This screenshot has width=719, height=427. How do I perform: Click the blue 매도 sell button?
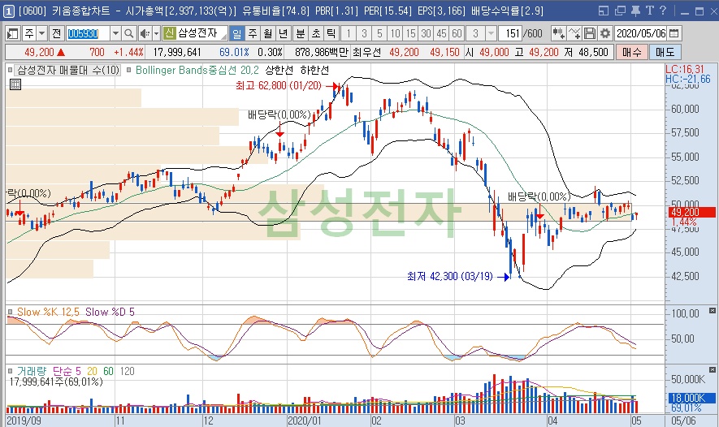pos(665,52)
